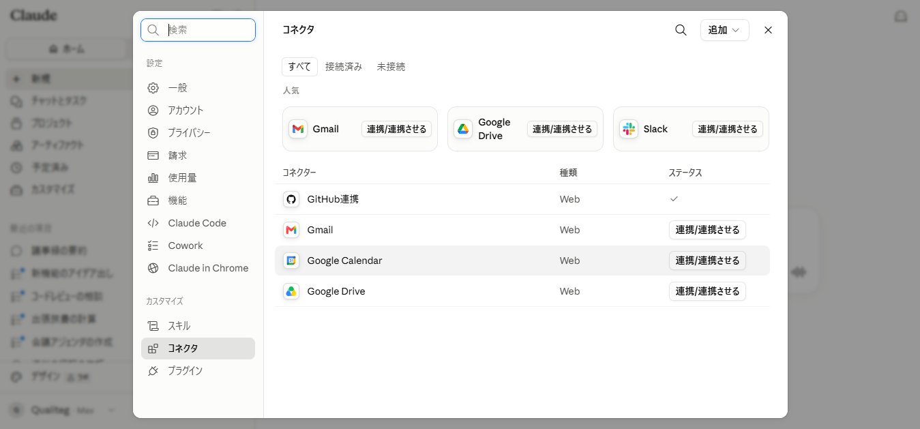Open 機能 features settings
The height and width of the screenshot is (429, 920).
coord(198,201)
